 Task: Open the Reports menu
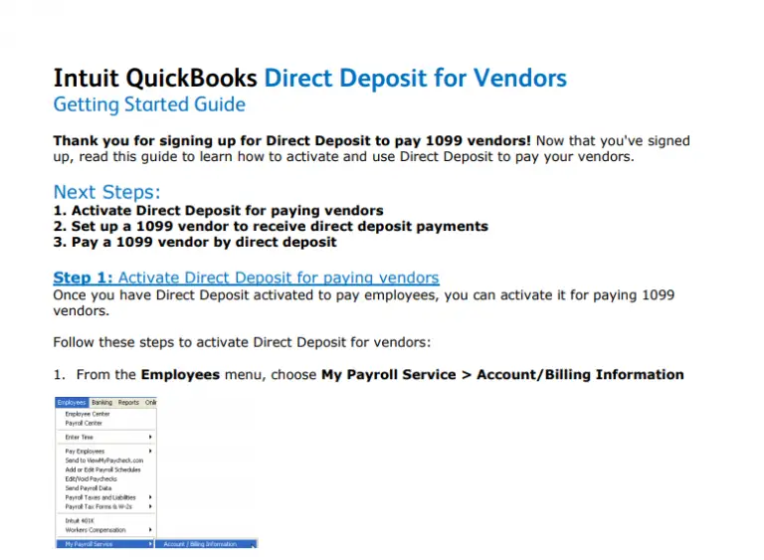(x=128, y=403)
